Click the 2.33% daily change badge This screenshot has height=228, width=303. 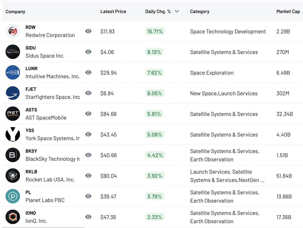click(155, 217)
